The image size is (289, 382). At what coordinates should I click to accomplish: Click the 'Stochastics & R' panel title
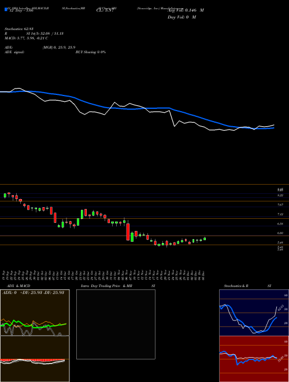[236, 286]
